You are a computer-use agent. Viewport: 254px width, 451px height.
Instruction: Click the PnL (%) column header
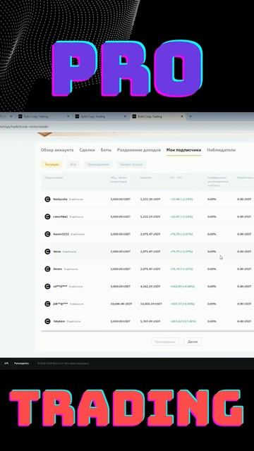coord(176,178)
